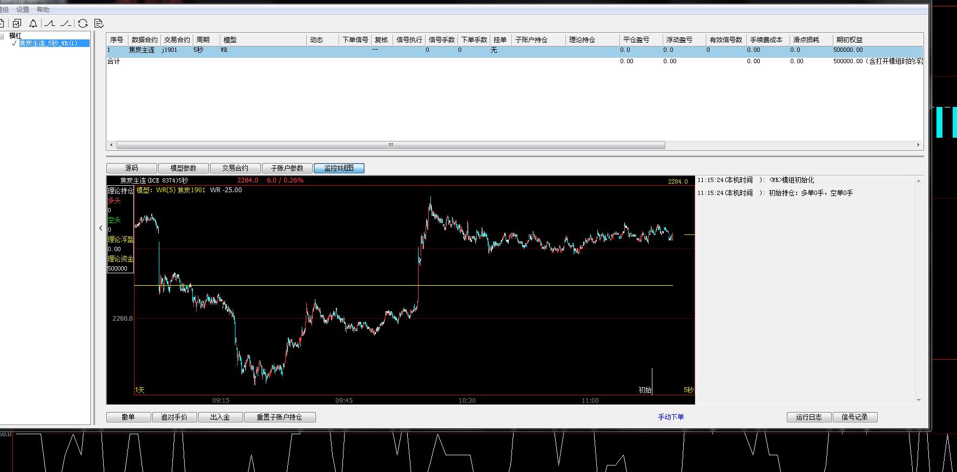Click the rising step-line toolbar icon
The image size is (957, 472).
pos(50,23)
